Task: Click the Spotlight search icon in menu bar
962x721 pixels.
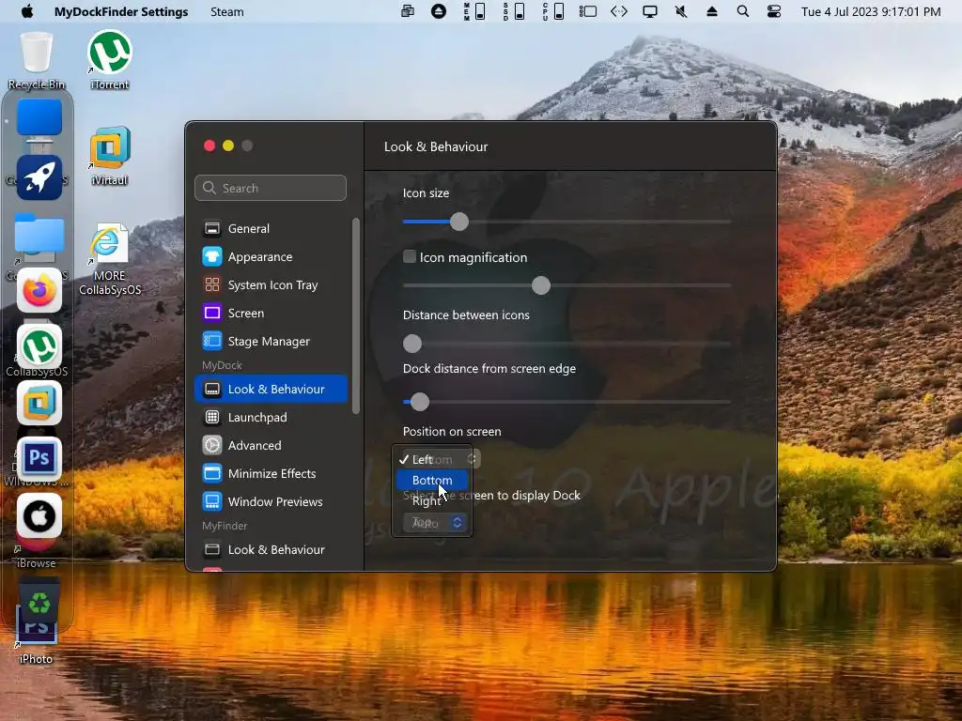Action: [x=742, y=11]
